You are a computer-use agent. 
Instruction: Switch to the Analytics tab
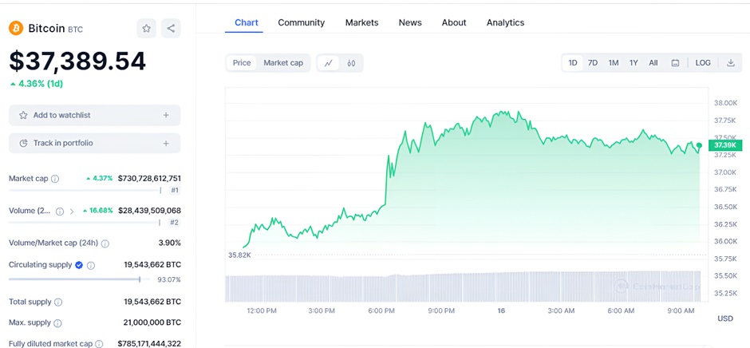click(505, 22)
